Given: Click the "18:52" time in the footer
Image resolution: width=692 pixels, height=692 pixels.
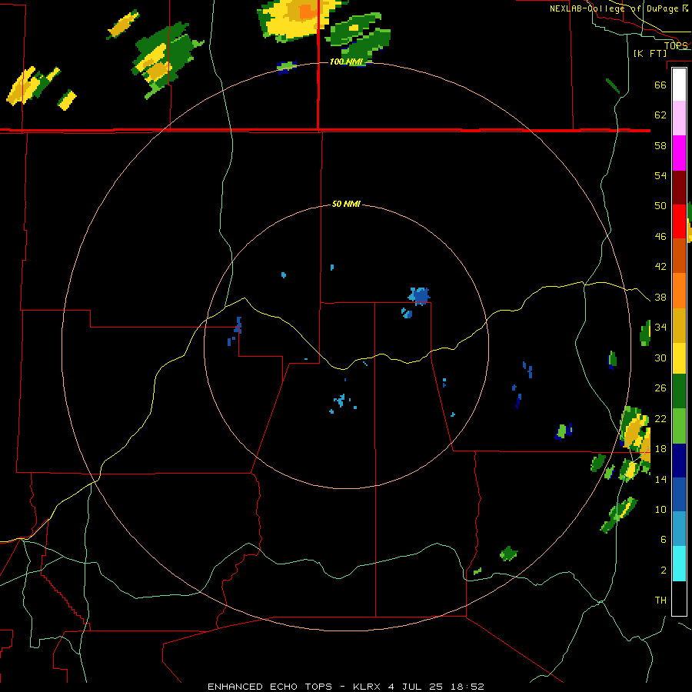Looking at the screenshot, I should click(467, 687).
